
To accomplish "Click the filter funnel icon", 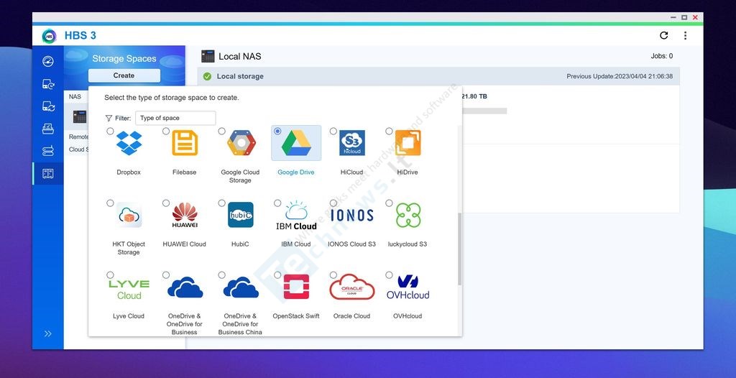I will tap(109, 119).
